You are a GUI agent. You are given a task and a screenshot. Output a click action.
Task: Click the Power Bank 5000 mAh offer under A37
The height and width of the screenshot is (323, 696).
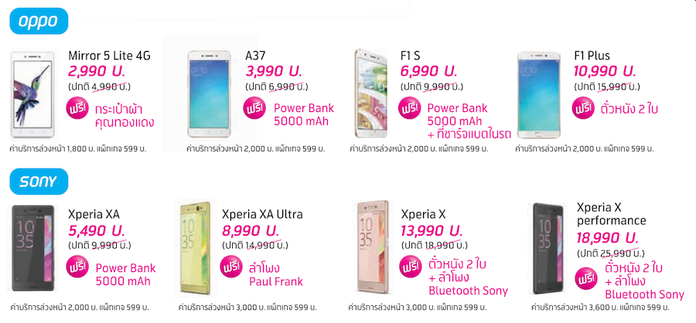302,114
